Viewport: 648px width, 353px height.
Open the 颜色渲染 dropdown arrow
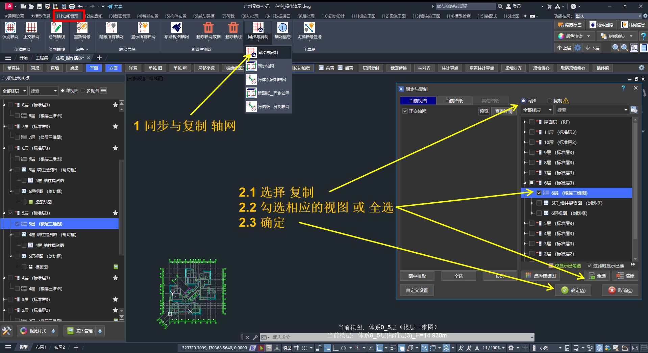coord(589,36)
